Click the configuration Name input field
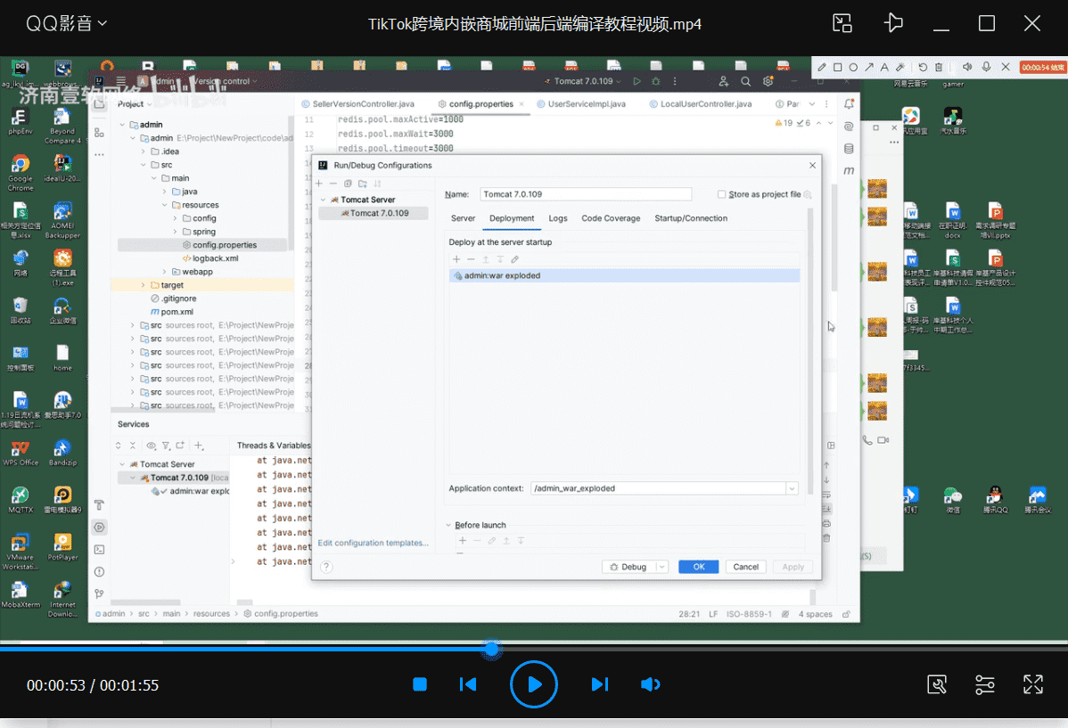Screen dimensions: 1068x728 [585, 194]
